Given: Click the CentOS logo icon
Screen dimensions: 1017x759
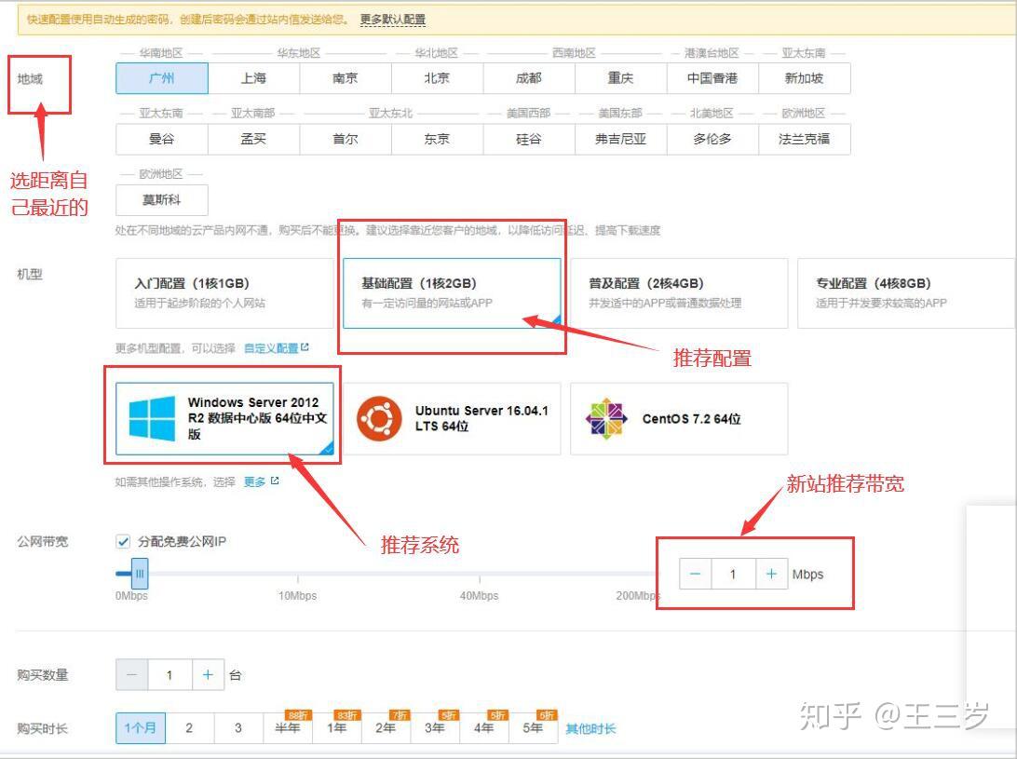Looking at the screenshot, I should (x=606, y=418).
